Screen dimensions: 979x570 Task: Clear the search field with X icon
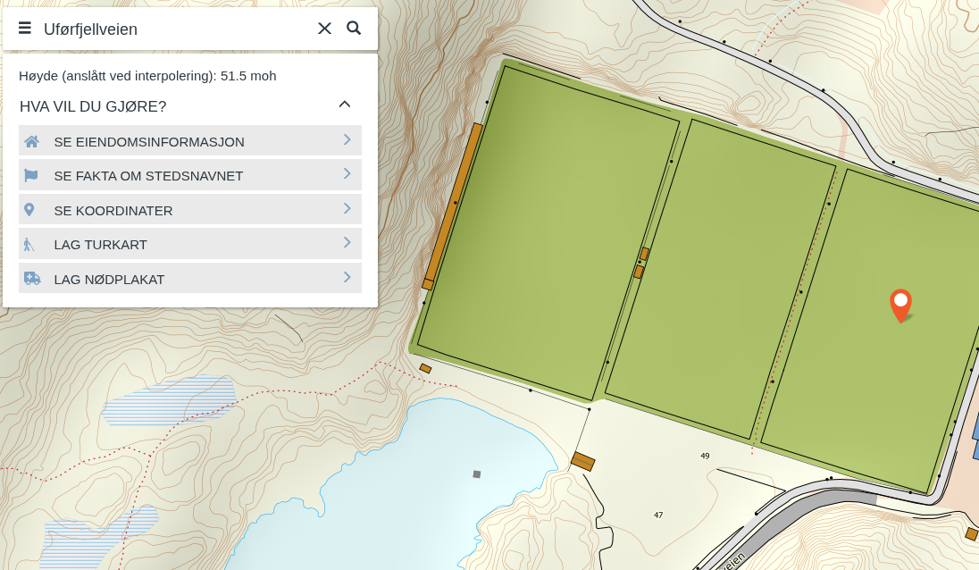tap(324, 28)
